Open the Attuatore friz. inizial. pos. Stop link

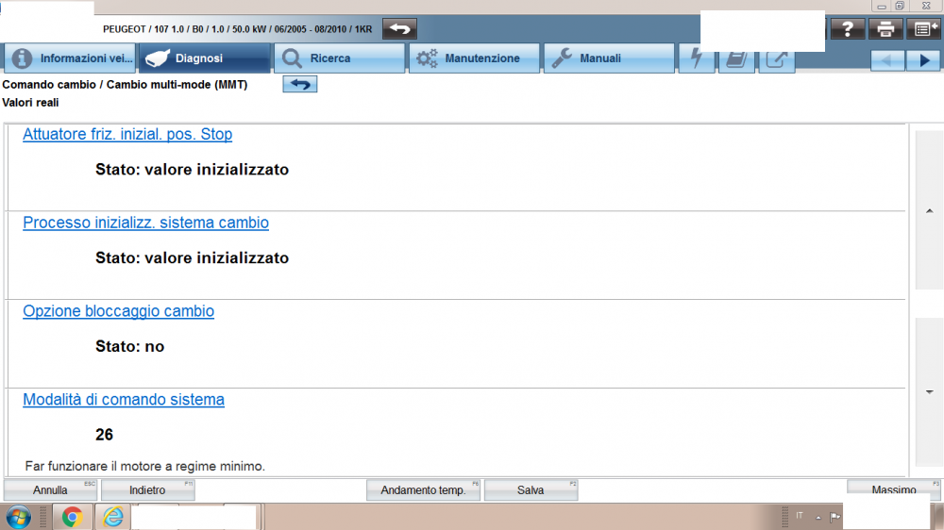tap(127, 135)
